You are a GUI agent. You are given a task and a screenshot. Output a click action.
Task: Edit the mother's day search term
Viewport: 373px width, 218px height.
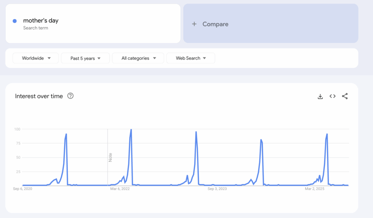pyautogui.click(x=41, y=21)
